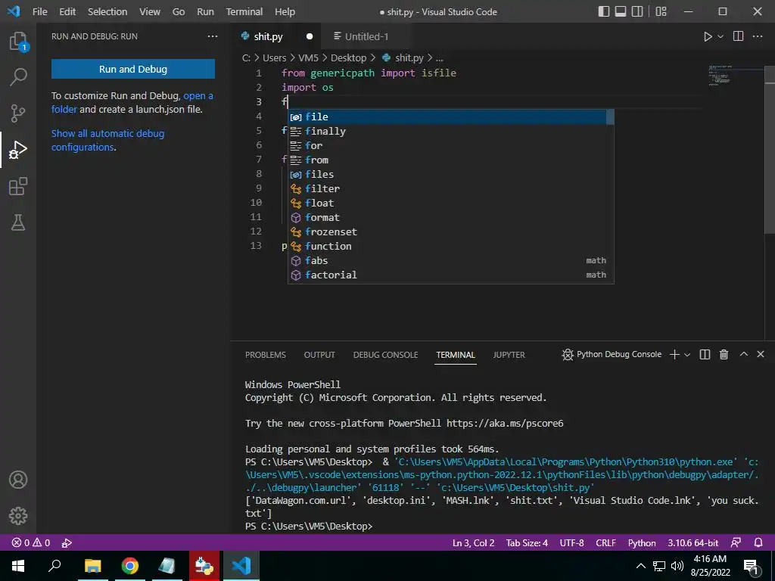775x581 pixels.
Task: Open the Run Python File dropdown arrow
Action: [x=721, y=36]
